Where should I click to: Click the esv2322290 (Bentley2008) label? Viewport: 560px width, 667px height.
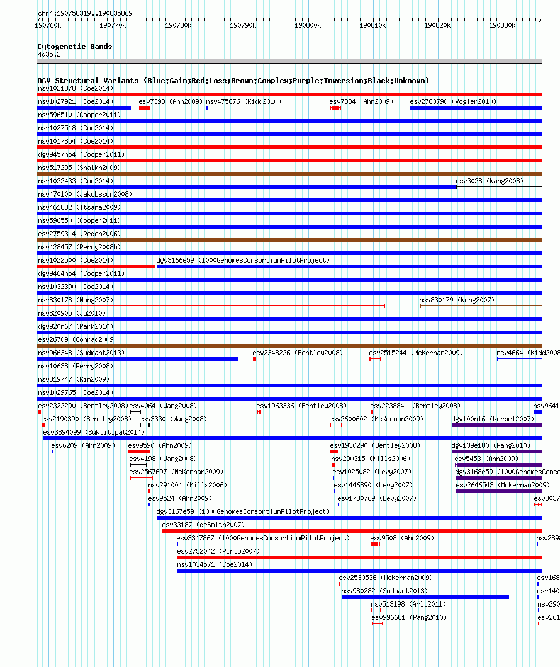(x=83, y=406)
